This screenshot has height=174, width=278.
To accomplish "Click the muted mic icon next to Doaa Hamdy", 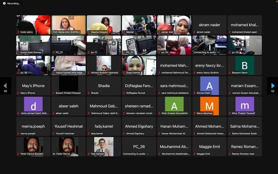I will [124, 73].
